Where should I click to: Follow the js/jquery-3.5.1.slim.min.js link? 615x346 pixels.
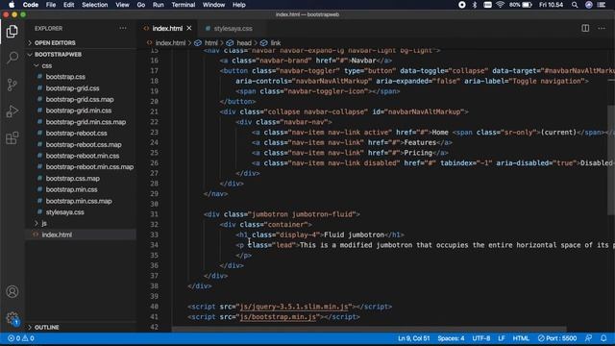coord(294,307)
